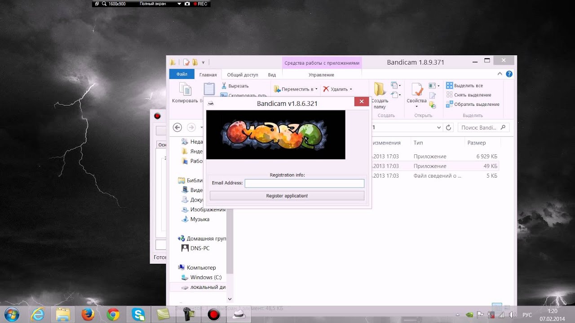Click the red record icon in background window
The image size is (575, 323).
[157, 116]
